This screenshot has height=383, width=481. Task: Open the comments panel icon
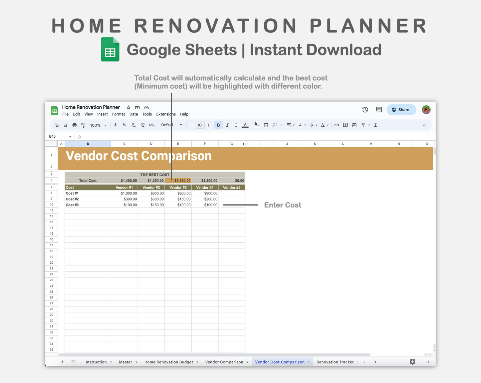[378, 110]
